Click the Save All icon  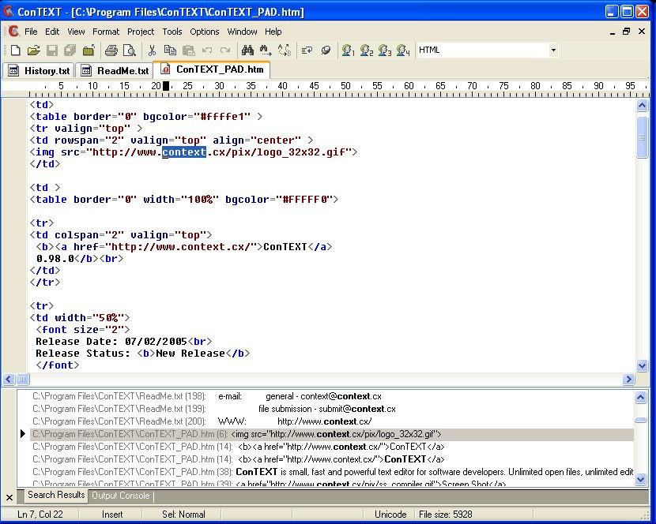click(70, 51)
